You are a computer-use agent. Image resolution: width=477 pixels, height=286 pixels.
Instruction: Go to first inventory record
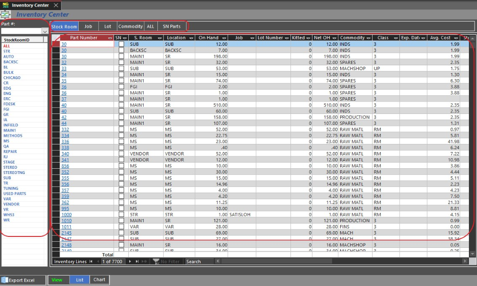coord(91,261)
